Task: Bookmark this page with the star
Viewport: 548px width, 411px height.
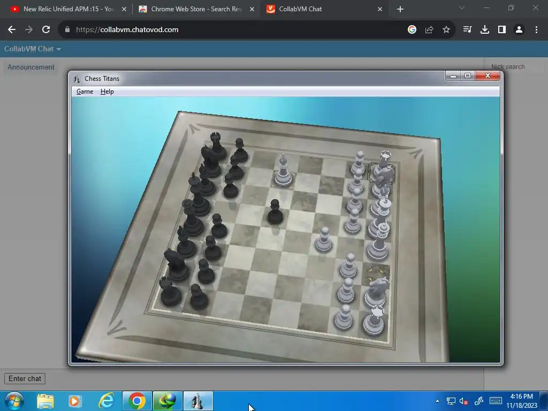Action: click(446, 30)
